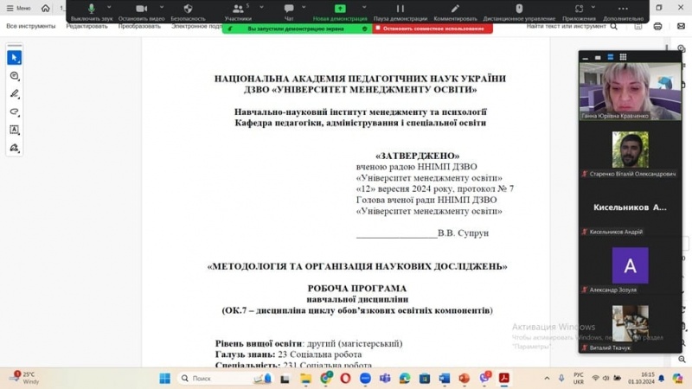Select the freehand draw lasso tool
Screen dimensions: 692x389
point(14,112)
